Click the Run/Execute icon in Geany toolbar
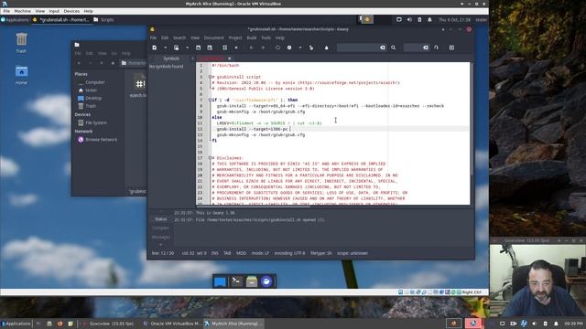The width and height of the screenshot is (586, 329). (x=311, y=48)
